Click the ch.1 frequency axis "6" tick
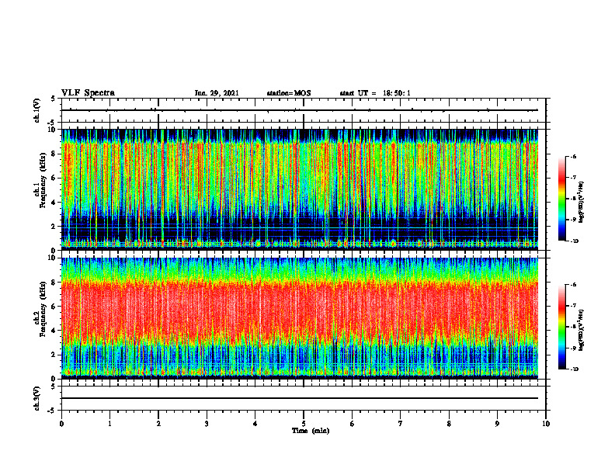The height and width of the screenshot is (475, 615). 55,179
